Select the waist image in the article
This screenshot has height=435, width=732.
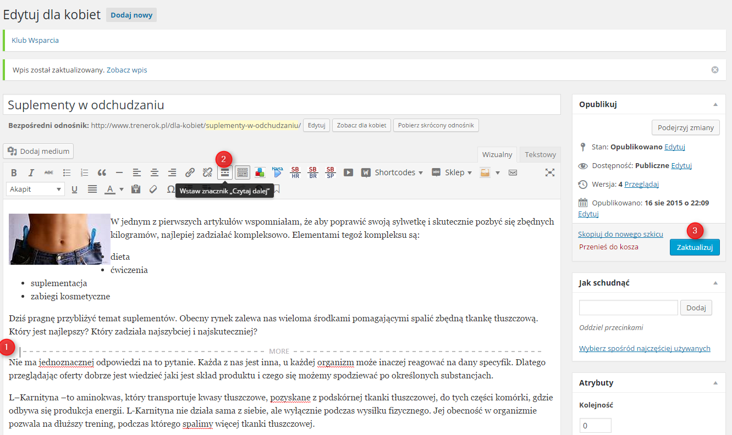[59, 239]
